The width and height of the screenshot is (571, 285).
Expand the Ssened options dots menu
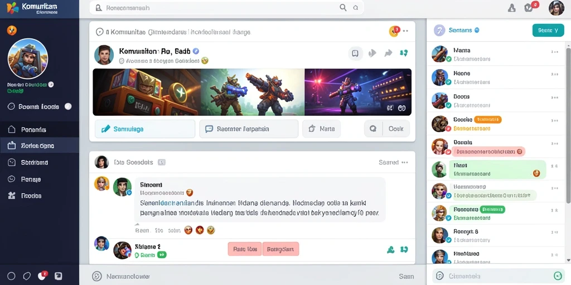[405, 163]
